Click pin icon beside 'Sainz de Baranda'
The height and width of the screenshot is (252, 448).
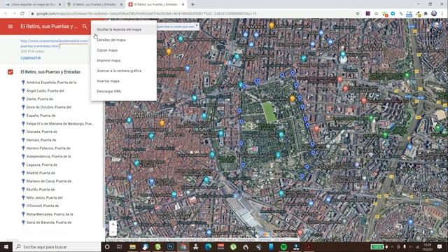coord(23,223)
